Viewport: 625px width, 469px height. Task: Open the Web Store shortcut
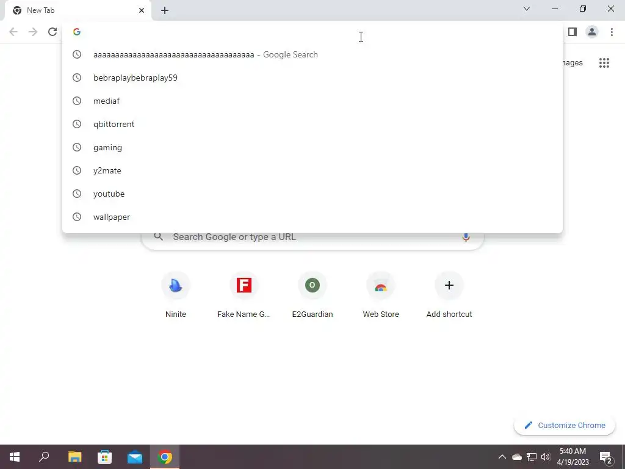(381, 295)
